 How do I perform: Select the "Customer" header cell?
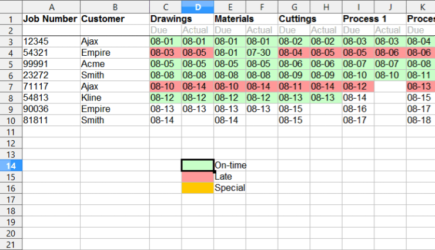tap(114, 19)
